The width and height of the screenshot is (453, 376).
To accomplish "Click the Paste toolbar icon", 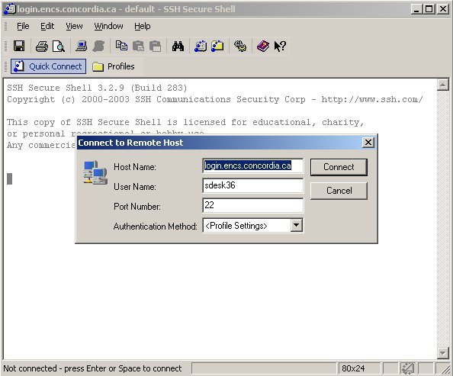I will point(138,46).
